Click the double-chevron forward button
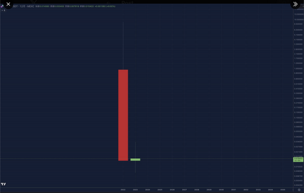 [295, 4]
